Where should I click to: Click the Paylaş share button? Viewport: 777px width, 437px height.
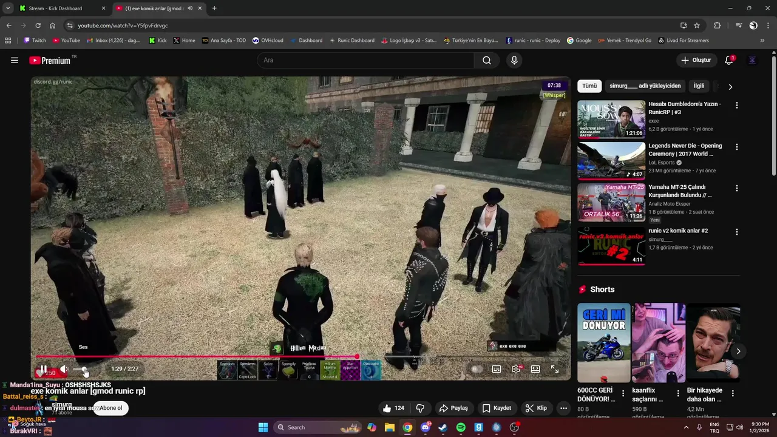[454, 408]
